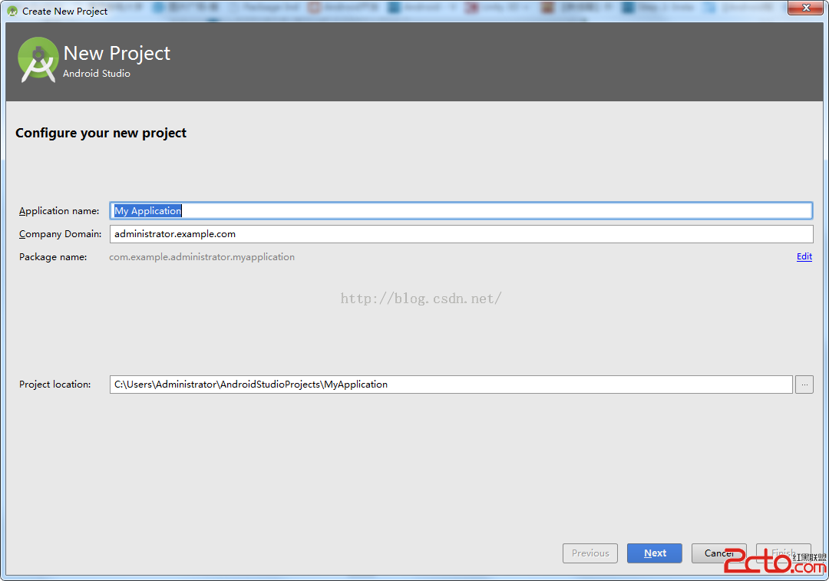
Task: Click the 'Company Domain:' label
Action: 61,234
